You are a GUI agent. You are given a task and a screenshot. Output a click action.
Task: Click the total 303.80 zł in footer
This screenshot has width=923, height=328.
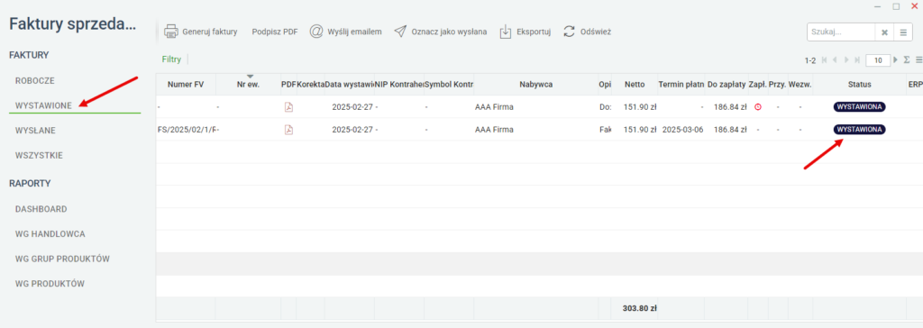click(x=640, y=308)
